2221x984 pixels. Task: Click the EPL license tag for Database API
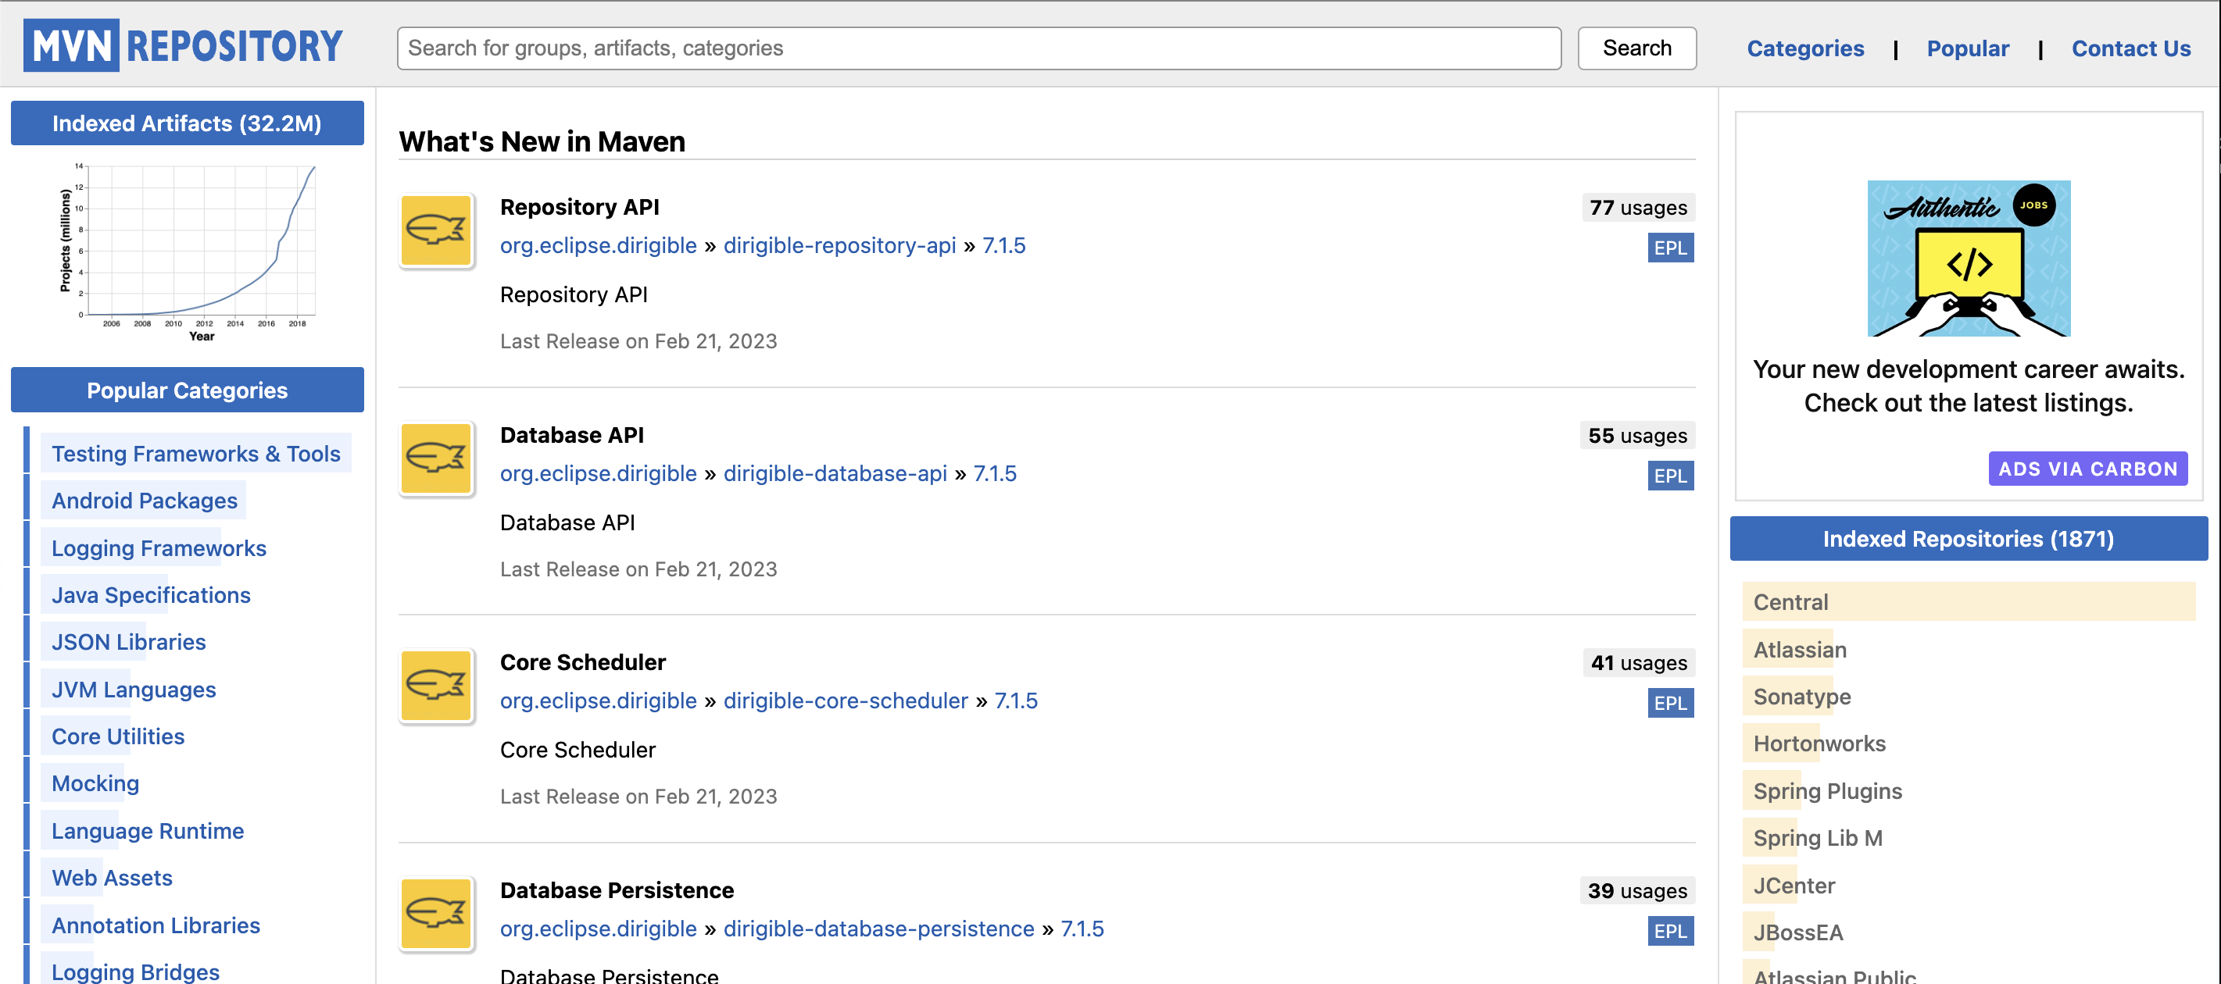click(x=1670, y=476)
